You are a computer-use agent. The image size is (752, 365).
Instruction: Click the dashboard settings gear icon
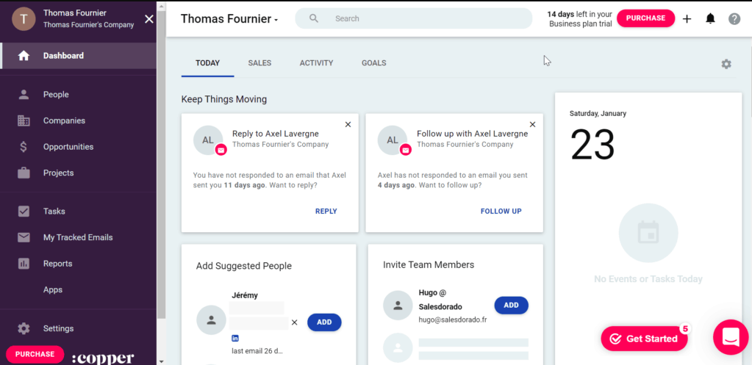726,64
